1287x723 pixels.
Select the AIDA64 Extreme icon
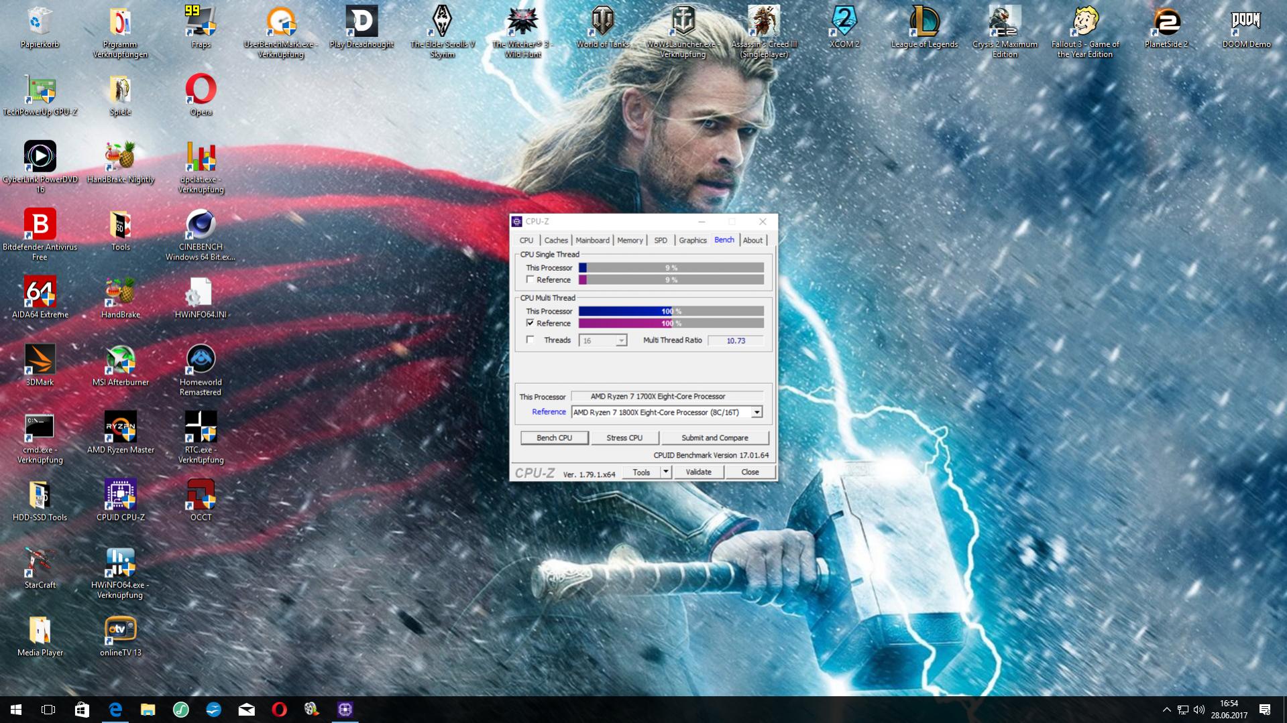click(x=40, y=298)
